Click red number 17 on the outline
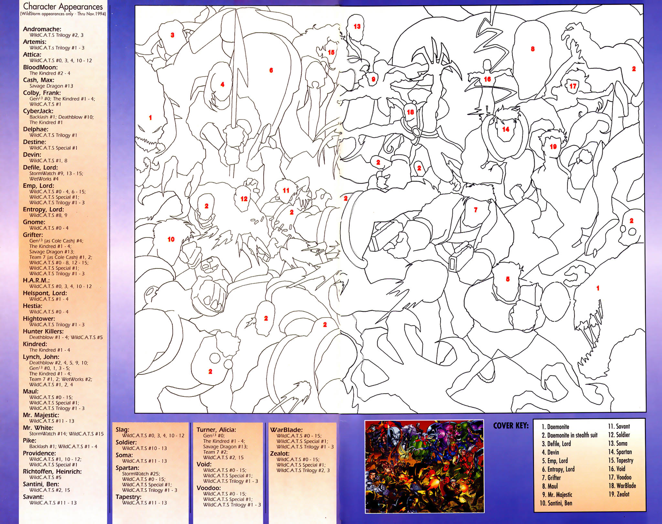This screenshot has height=524, width=662. [x=573, y=86]
